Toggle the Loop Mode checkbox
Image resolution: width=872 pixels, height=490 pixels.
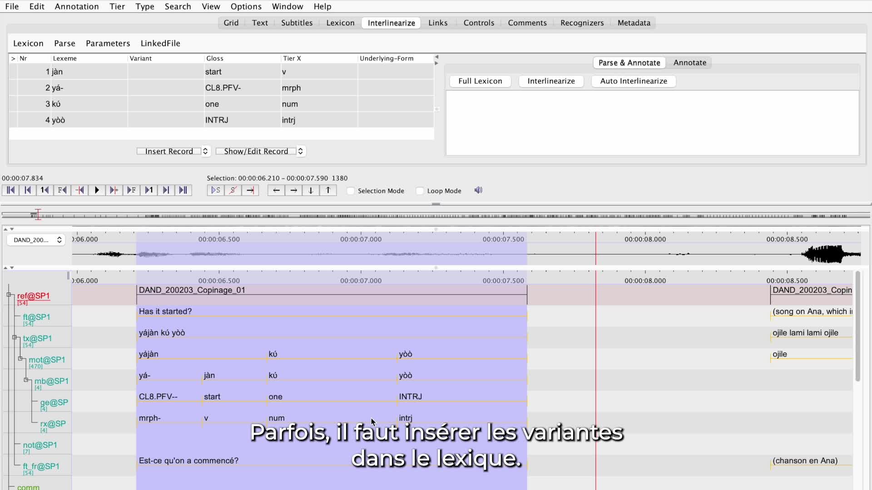point(420,191)
